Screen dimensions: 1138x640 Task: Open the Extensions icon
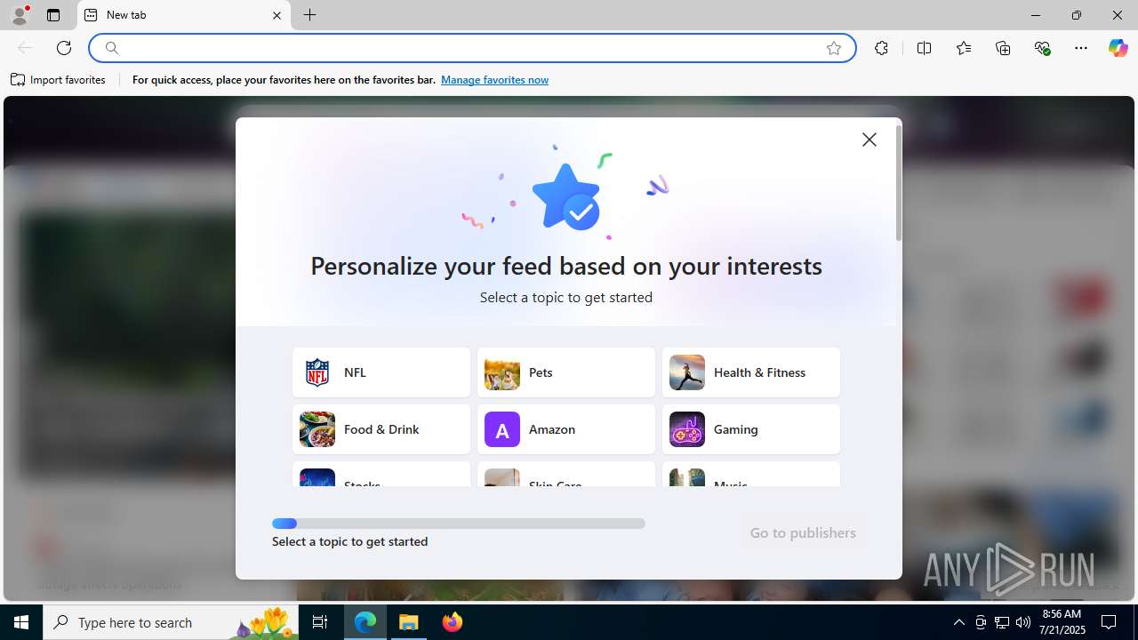(881, 48)
